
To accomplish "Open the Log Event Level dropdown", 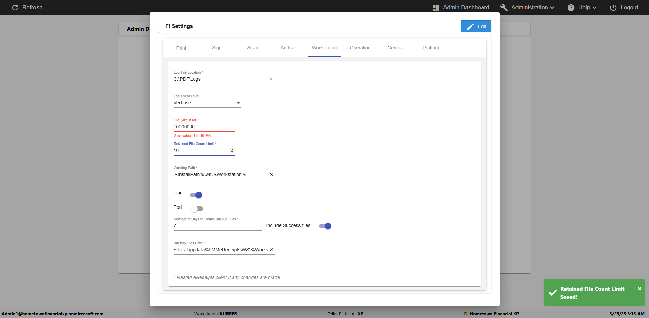I will coord(207,103).
